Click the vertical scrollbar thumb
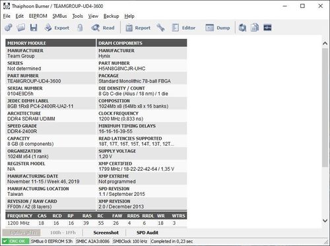The height and width of the screenshot is (246, 330). [x=325, y=108]
